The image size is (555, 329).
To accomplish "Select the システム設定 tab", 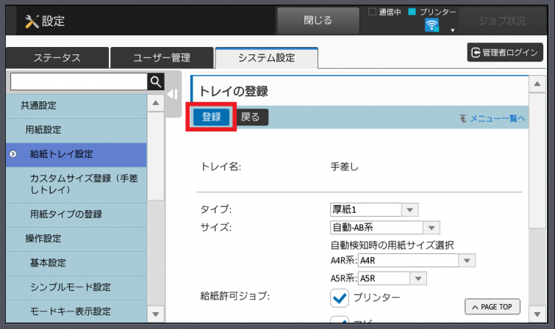I will tap(267, 58).
